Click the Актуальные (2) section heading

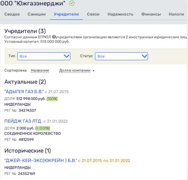[25, 82]
